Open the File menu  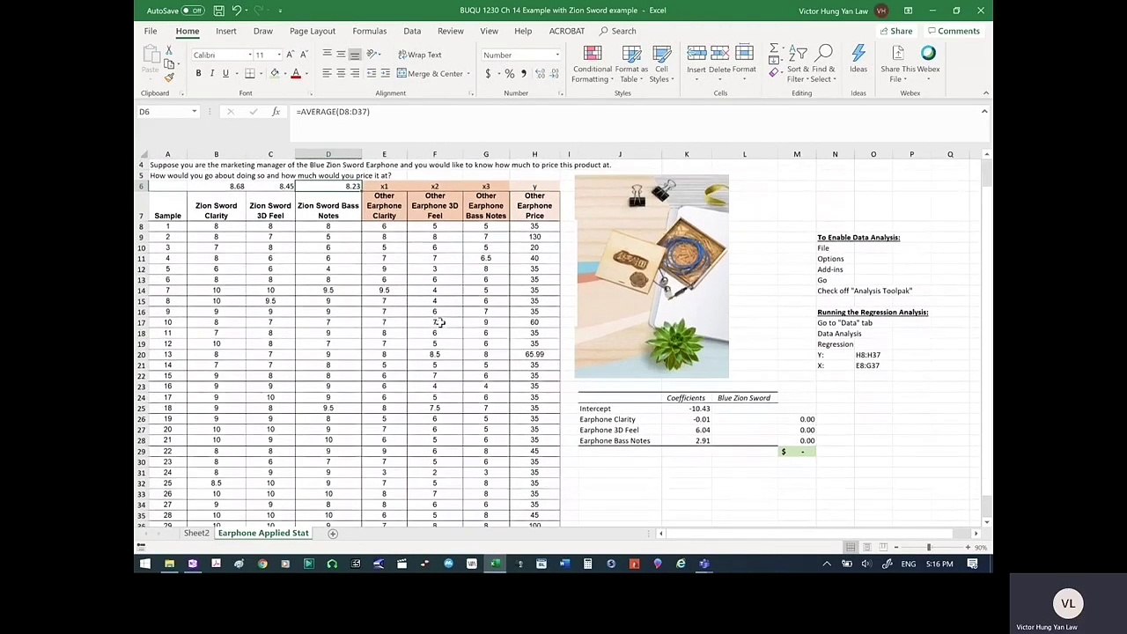(151, 31)
